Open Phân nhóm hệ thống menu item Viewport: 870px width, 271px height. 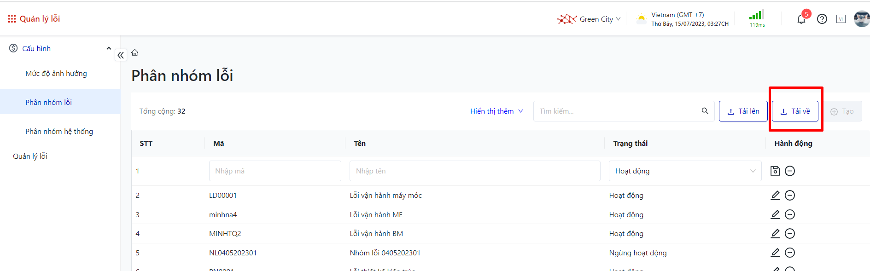coord(59,131)
